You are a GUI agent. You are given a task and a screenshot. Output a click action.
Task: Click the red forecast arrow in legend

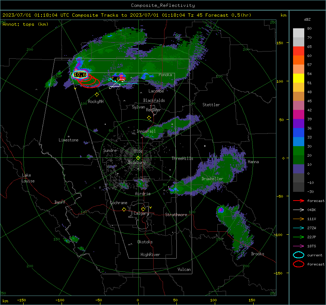click(298, 201)
